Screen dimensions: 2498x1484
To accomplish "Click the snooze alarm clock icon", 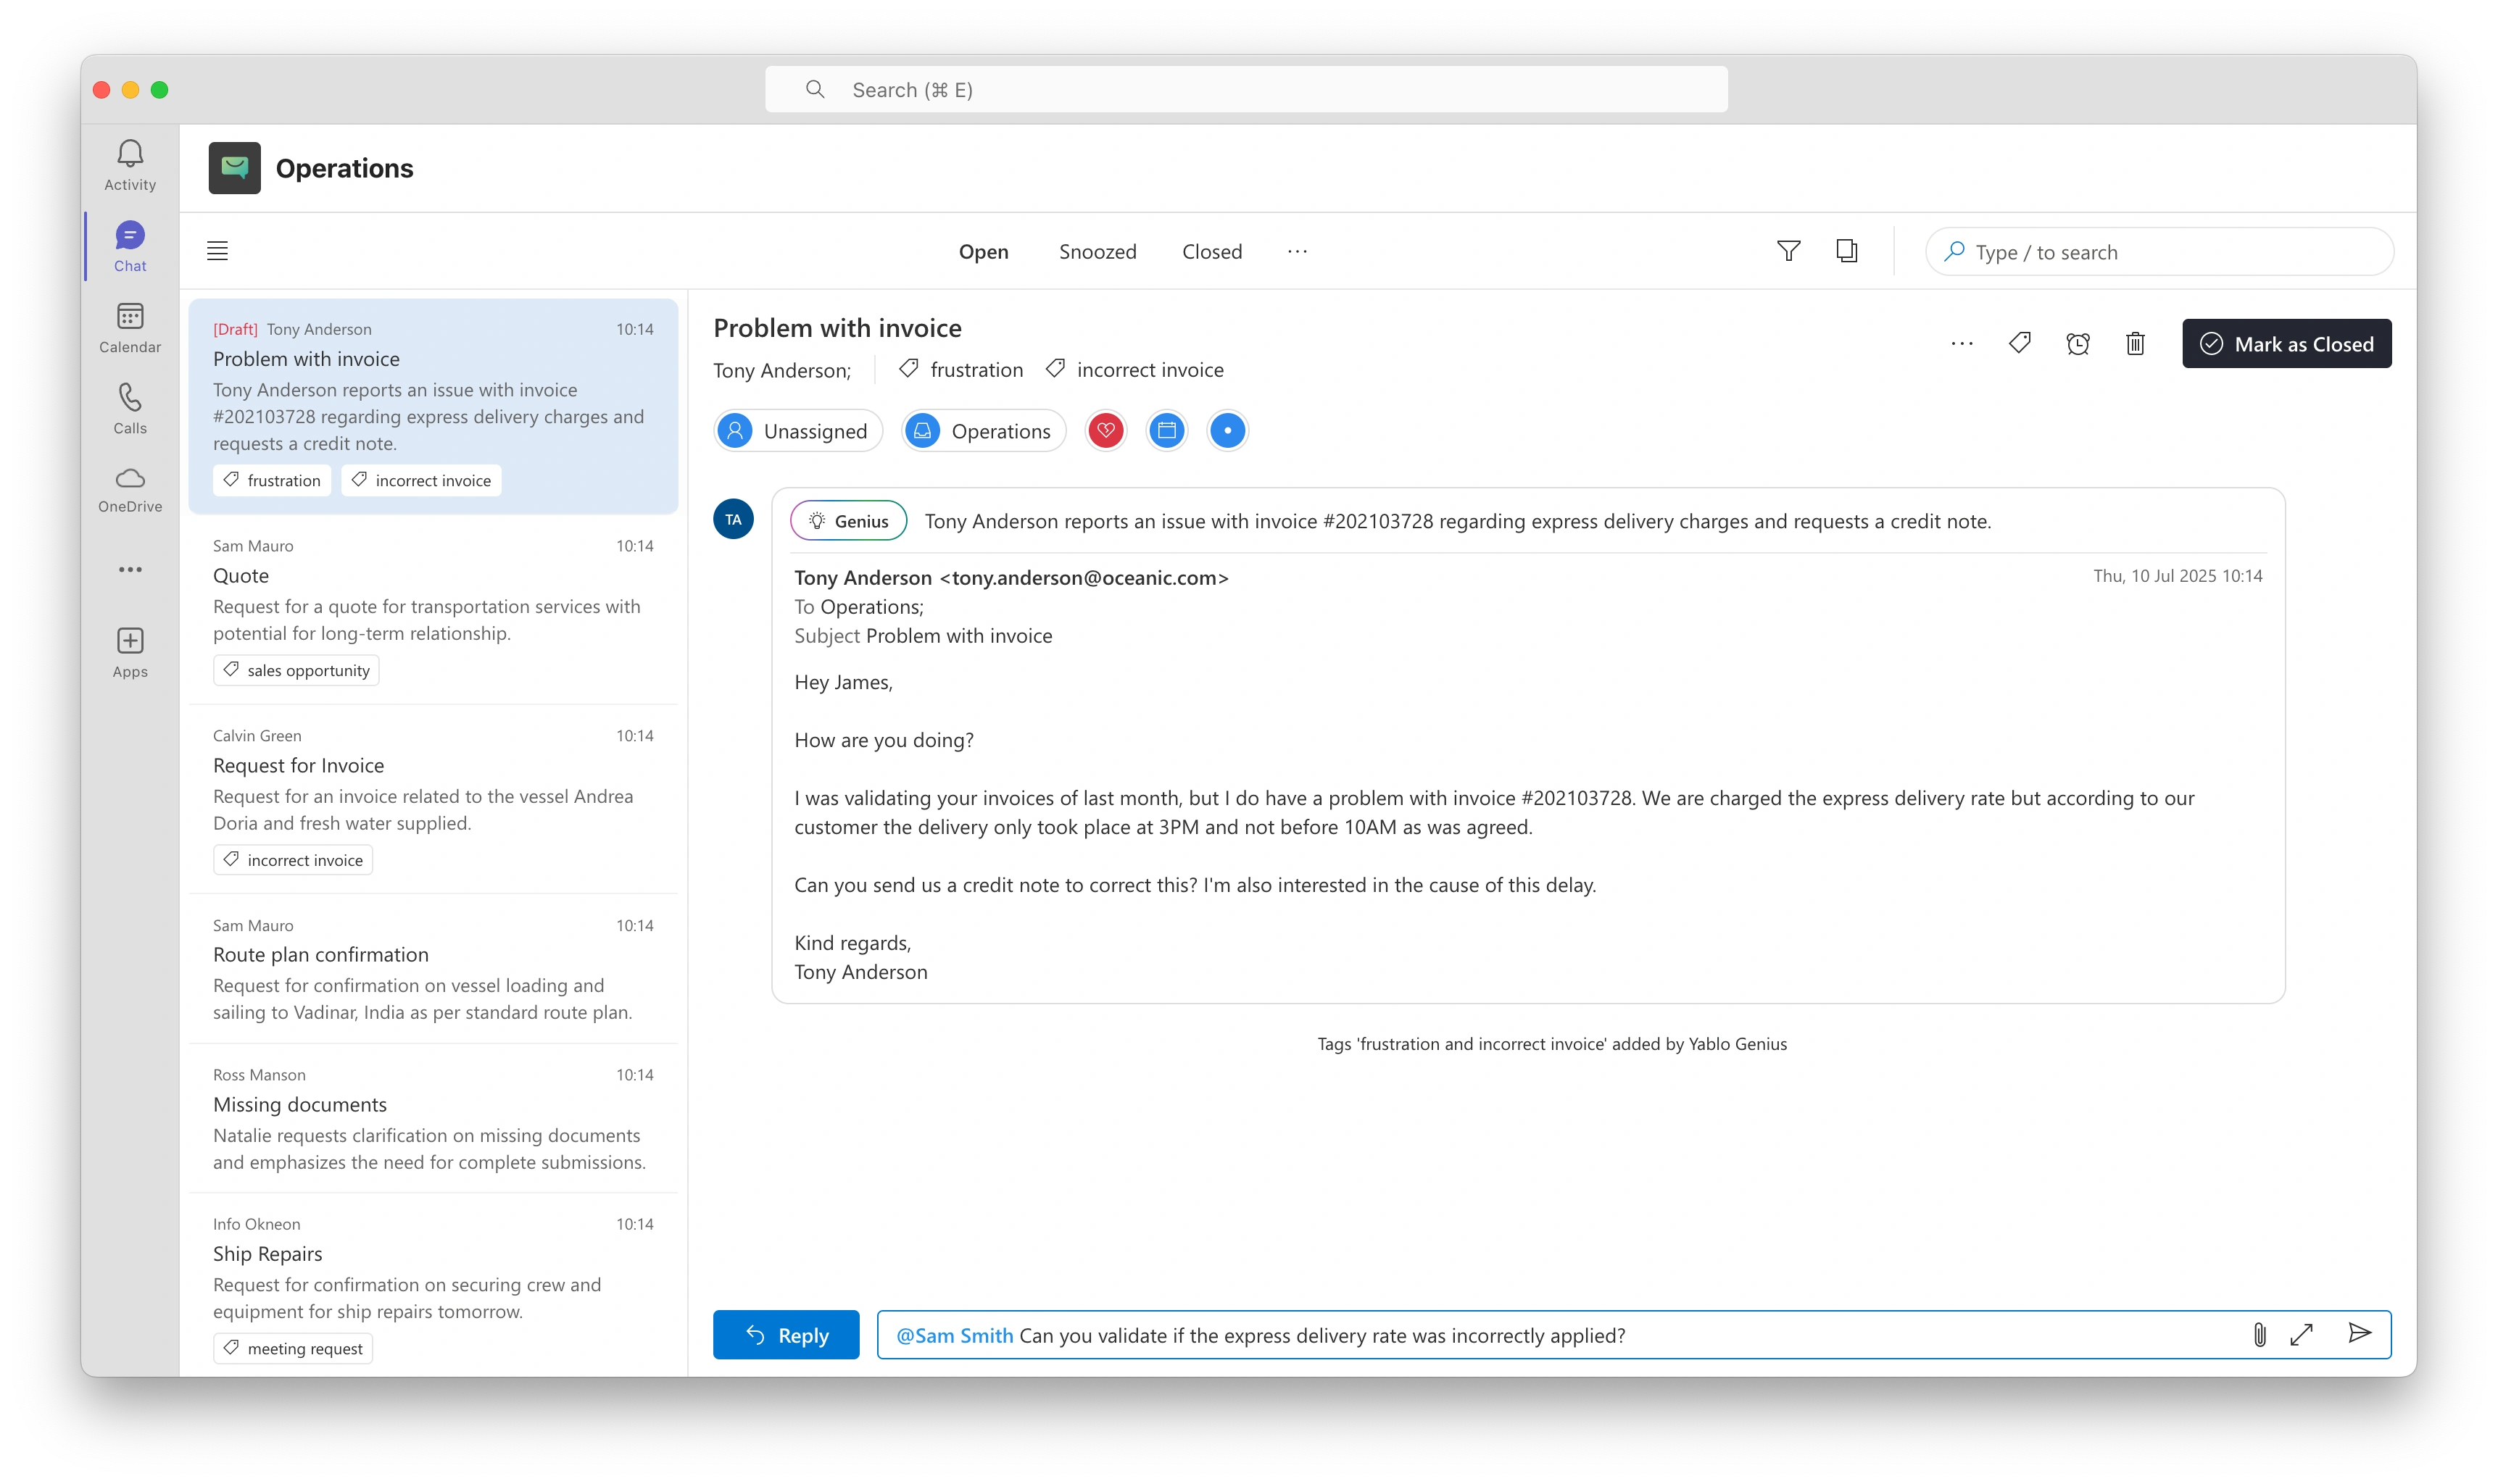I will coord(2078,344).
